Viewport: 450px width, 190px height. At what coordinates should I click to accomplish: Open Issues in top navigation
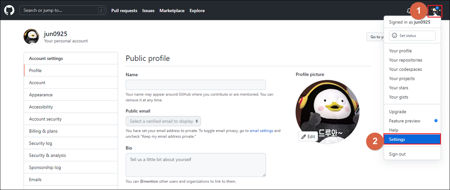pyautogui.click(x=148, y=11)
